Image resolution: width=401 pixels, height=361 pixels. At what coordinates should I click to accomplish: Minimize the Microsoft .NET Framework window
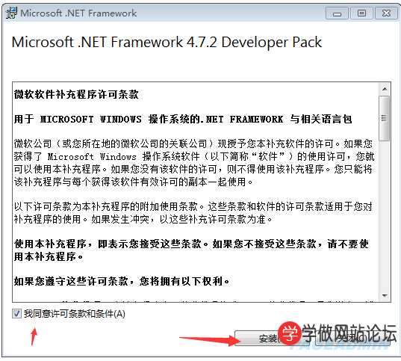point(337,13)
